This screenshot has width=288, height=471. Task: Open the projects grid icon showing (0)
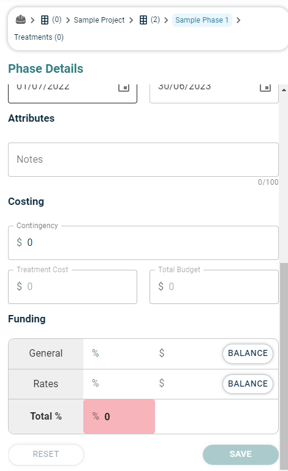click(45, 20)
